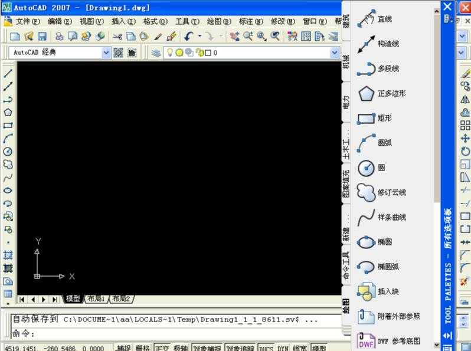This screenshot has height=351, width=471.
Task: Open the 编辑 (Edit) menu
Action: 60,21
